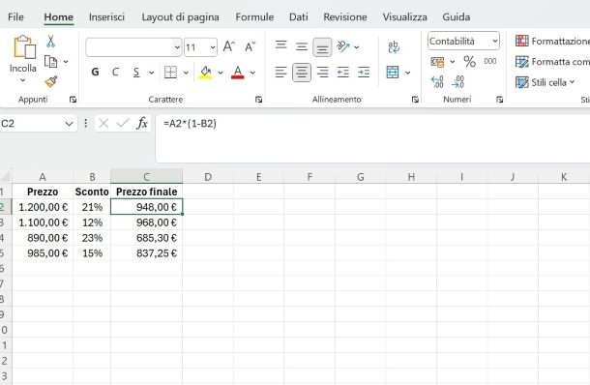Open Numeri dialog launcher
590x385 pixels.
pyautogui.click(x=500, y=100)
